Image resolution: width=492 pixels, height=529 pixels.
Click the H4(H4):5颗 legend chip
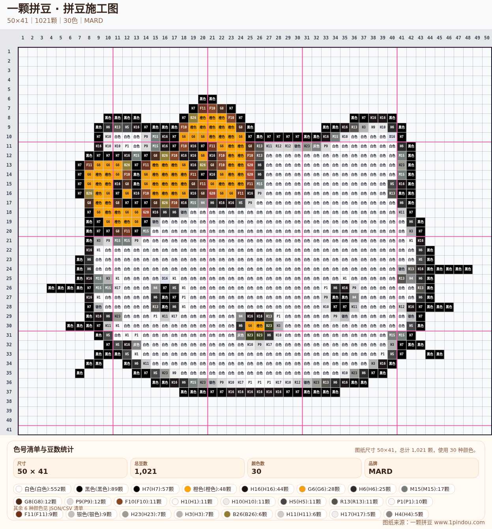click(406, 514)
